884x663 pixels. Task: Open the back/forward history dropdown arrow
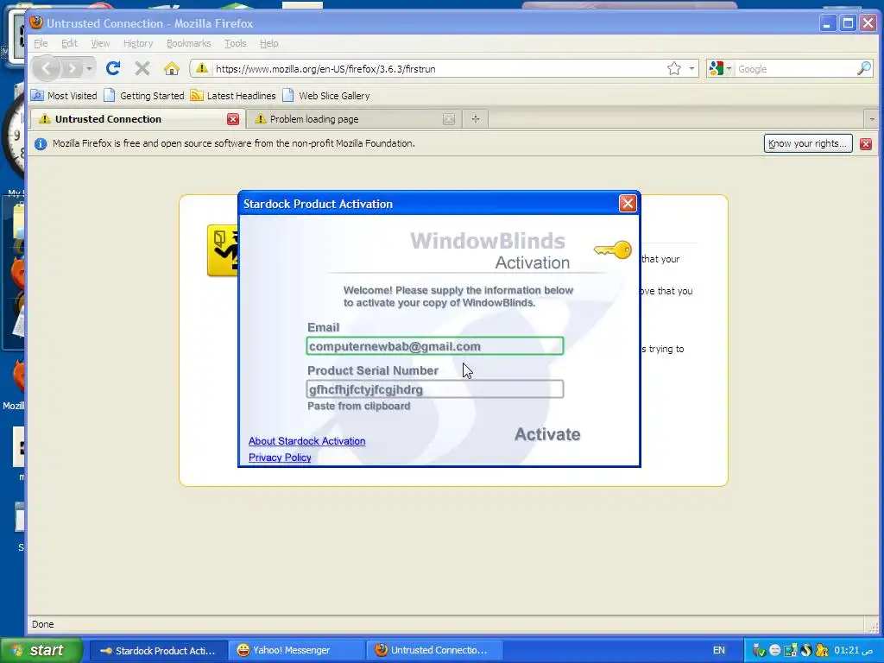[89, 69]
